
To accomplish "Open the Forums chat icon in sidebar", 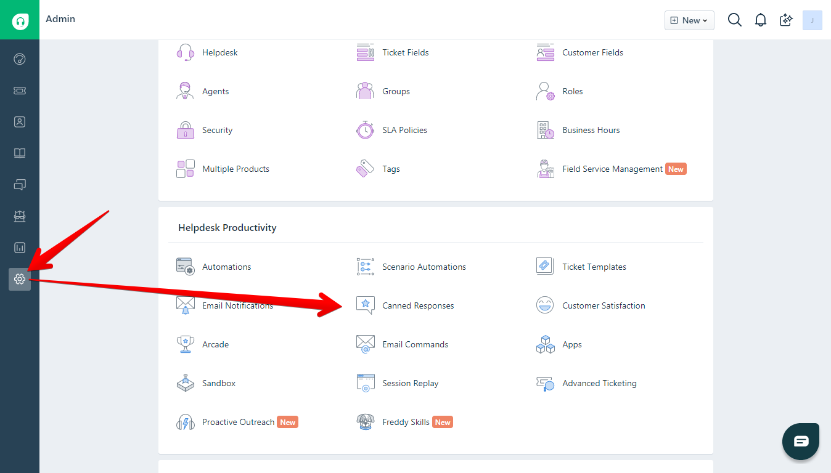I will 20,185.
